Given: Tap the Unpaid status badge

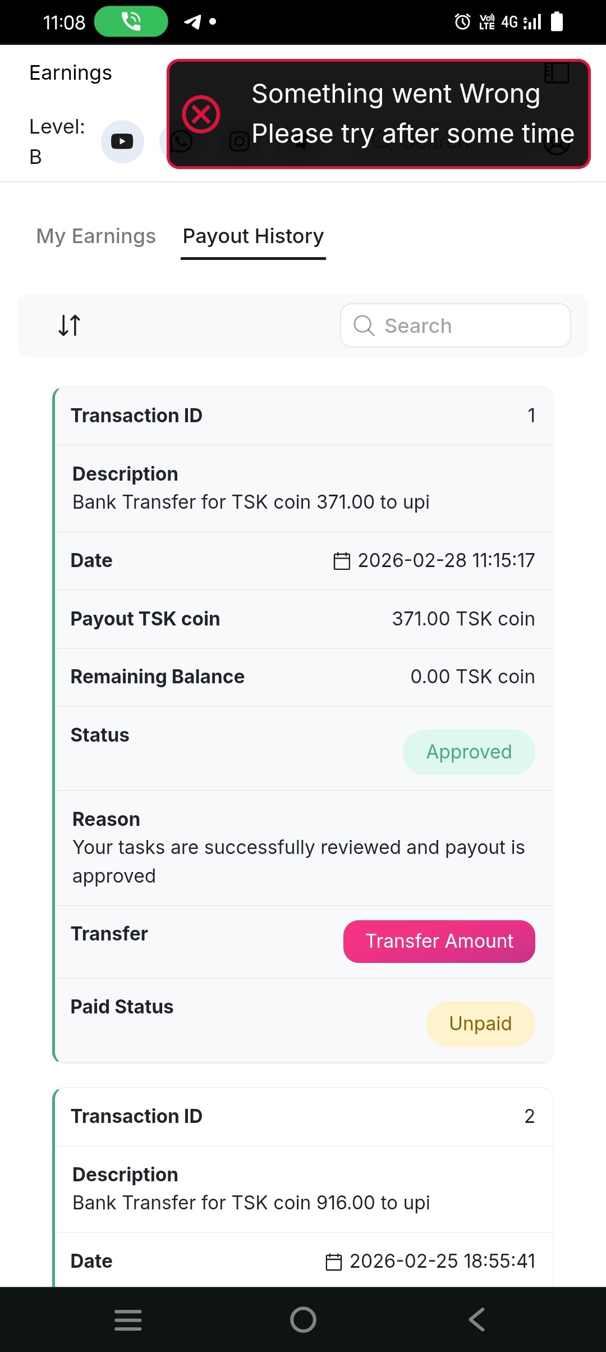Looking at the screenshot, I should (480, 1024).
